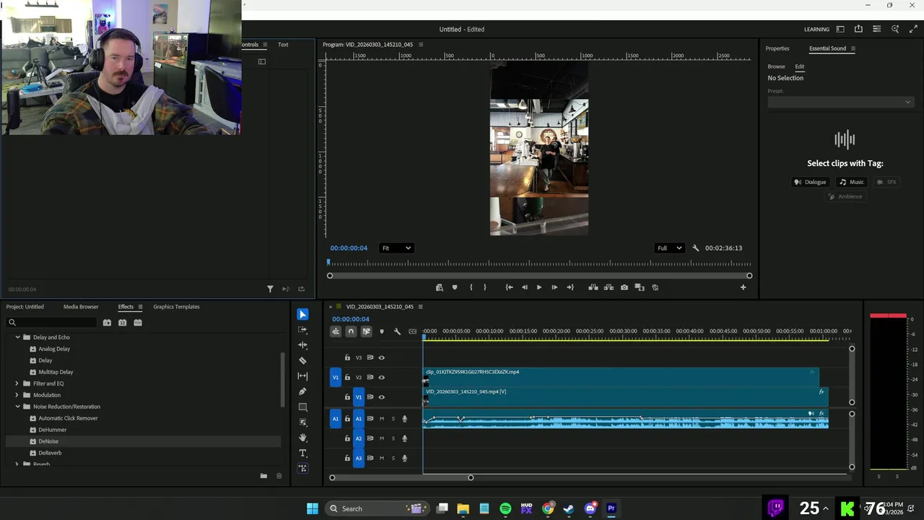The width and height of the screenshot is (924, 520).
Task: Select the Pen tool in toolbar
Action: coord(302,391)
